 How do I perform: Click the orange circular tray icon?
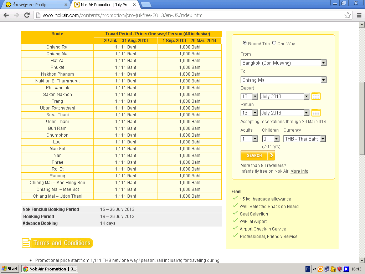pos(320,269)
